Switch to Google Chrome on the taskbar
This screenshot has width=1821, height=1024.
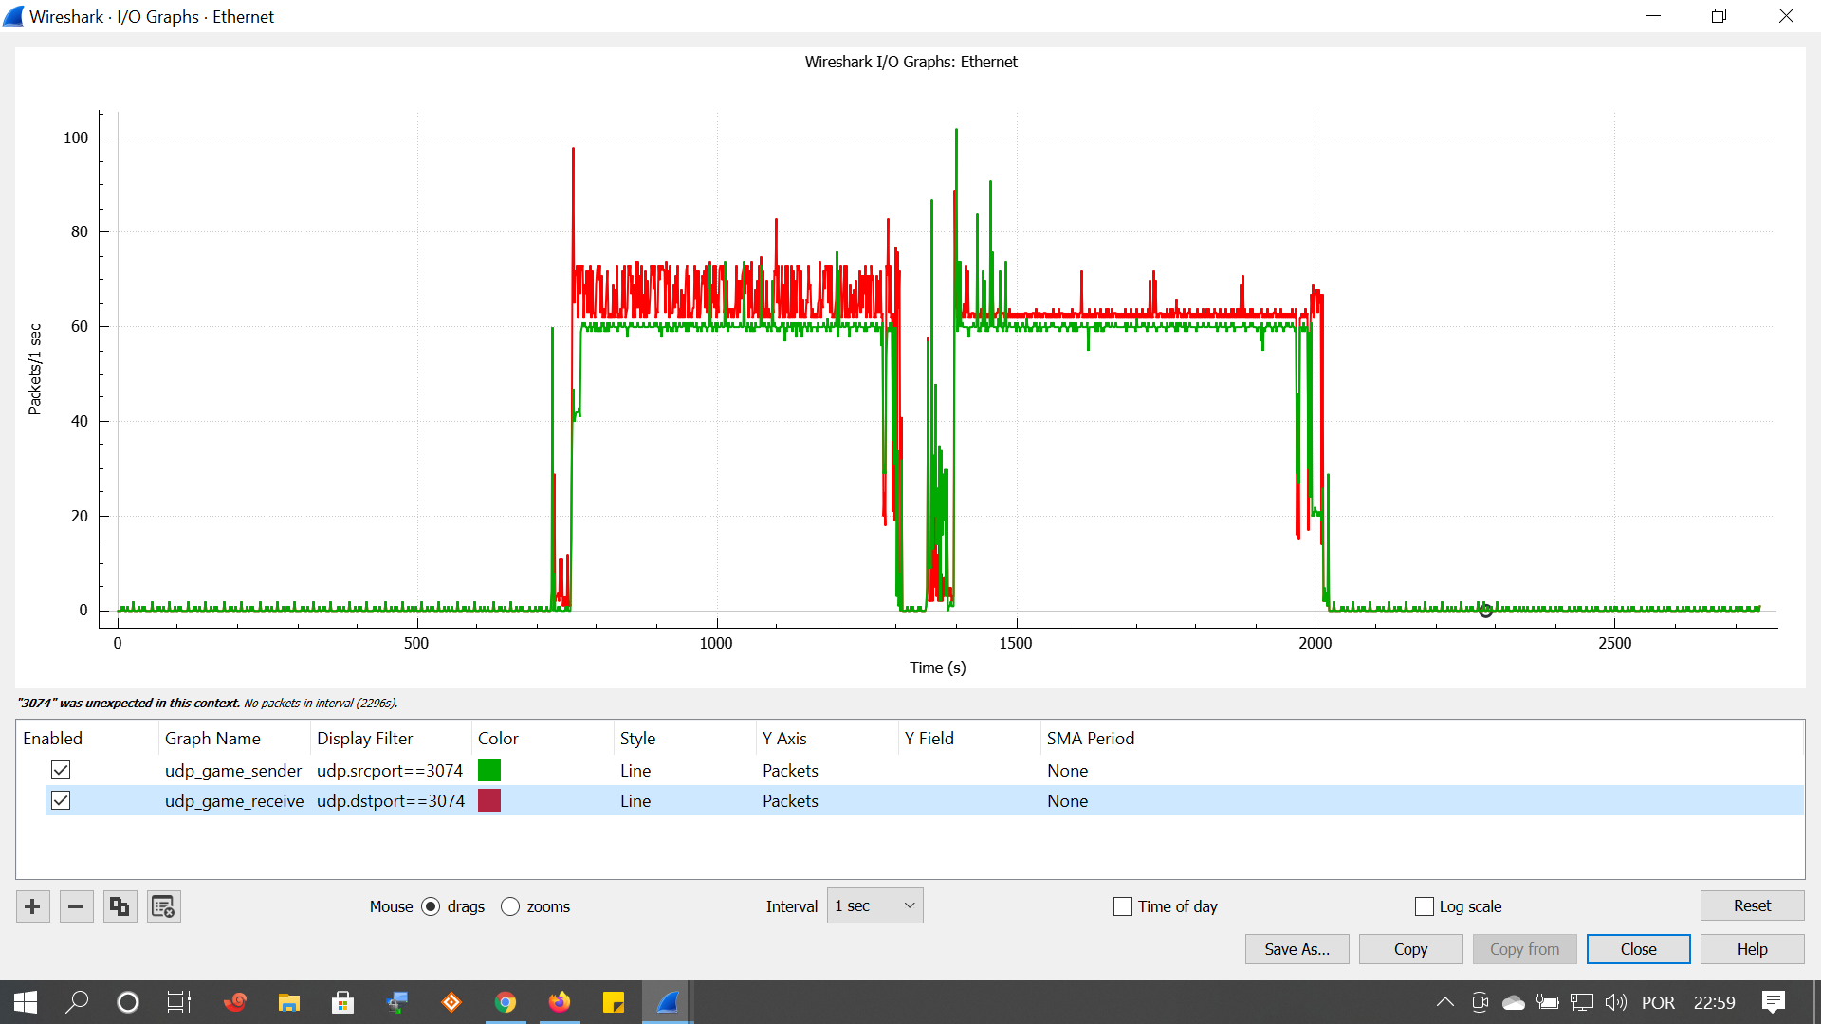506,1002
